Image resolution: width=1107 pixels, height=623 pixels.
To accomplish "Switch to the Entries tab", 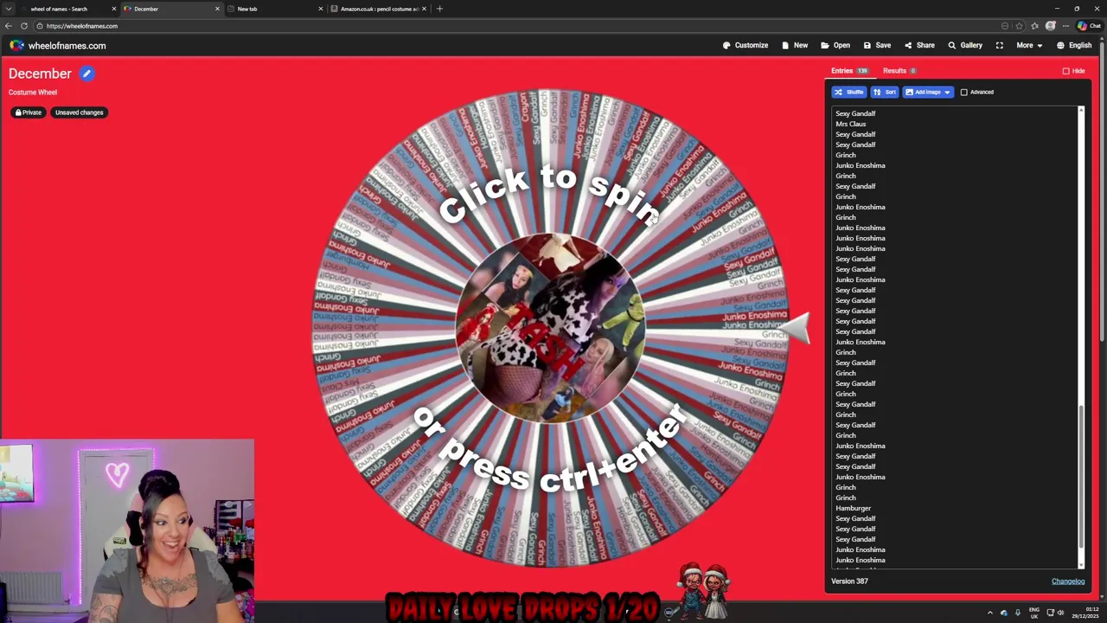I will click(849, 71).
